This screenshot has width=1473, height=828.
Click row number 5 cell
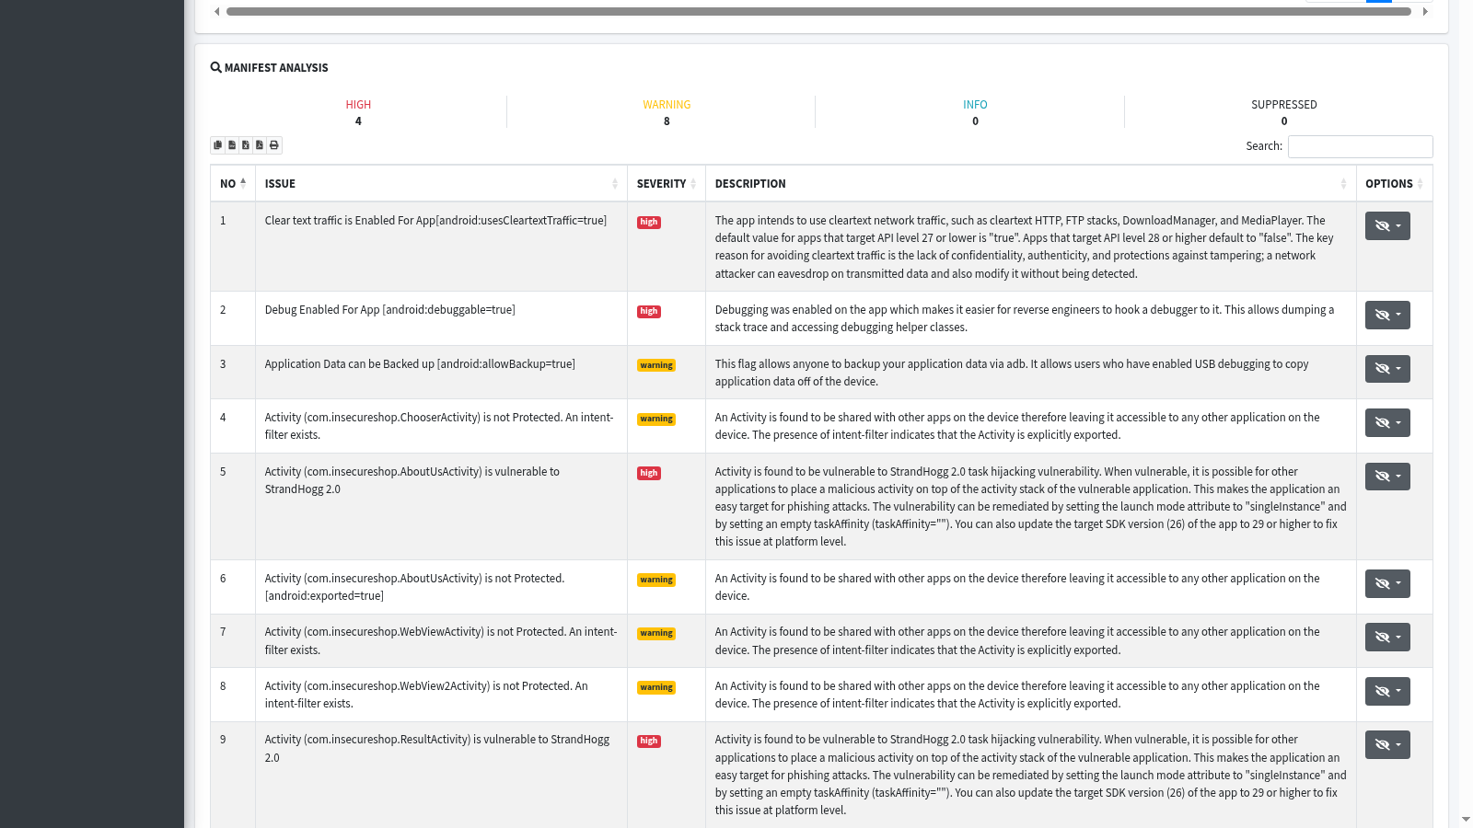pos(233,507)
